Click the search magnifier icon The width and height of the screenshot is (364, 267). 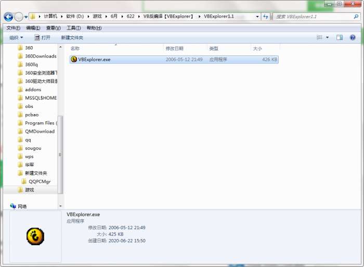tap(356, 17)
